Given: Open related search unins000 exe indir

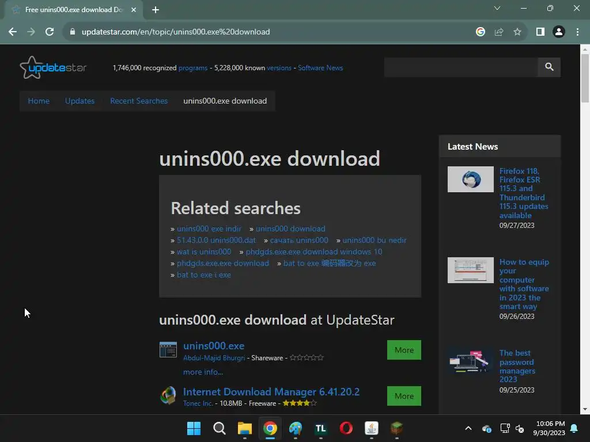Looking at the screenshot, I should 209,228.
